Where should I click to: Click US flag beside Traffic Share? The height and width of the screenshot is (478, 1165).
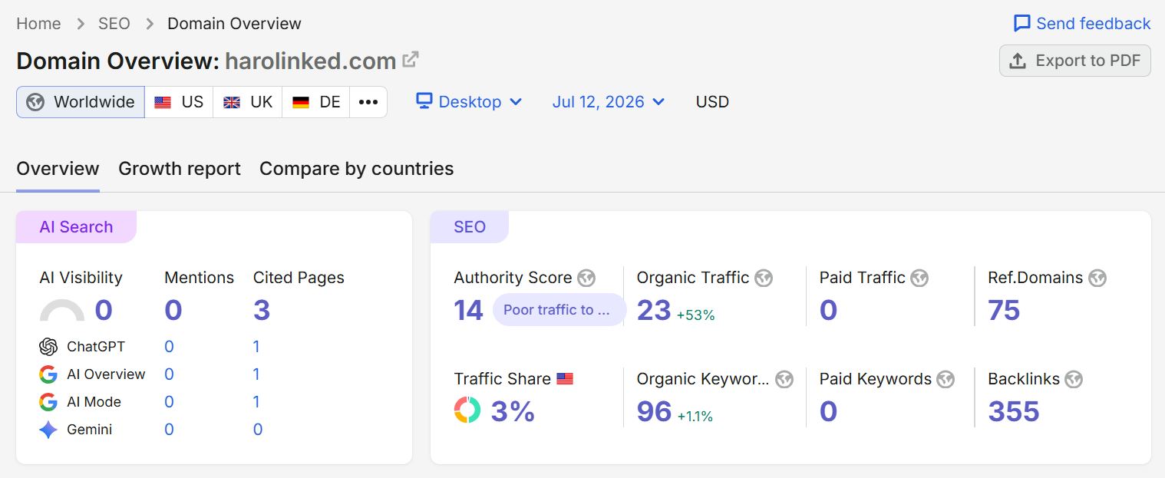565,379
